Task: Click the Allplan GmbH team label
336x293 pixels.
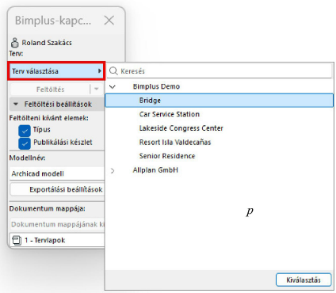Action: (155, 170)
